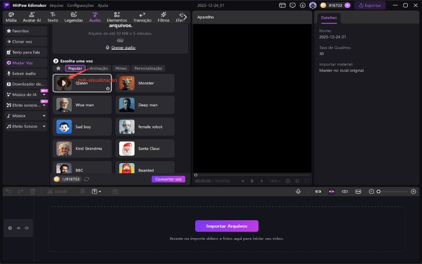Fit the timeline to window icon
Screen dimensions: 422x264
pyautogui.click(x=358, y=192)
